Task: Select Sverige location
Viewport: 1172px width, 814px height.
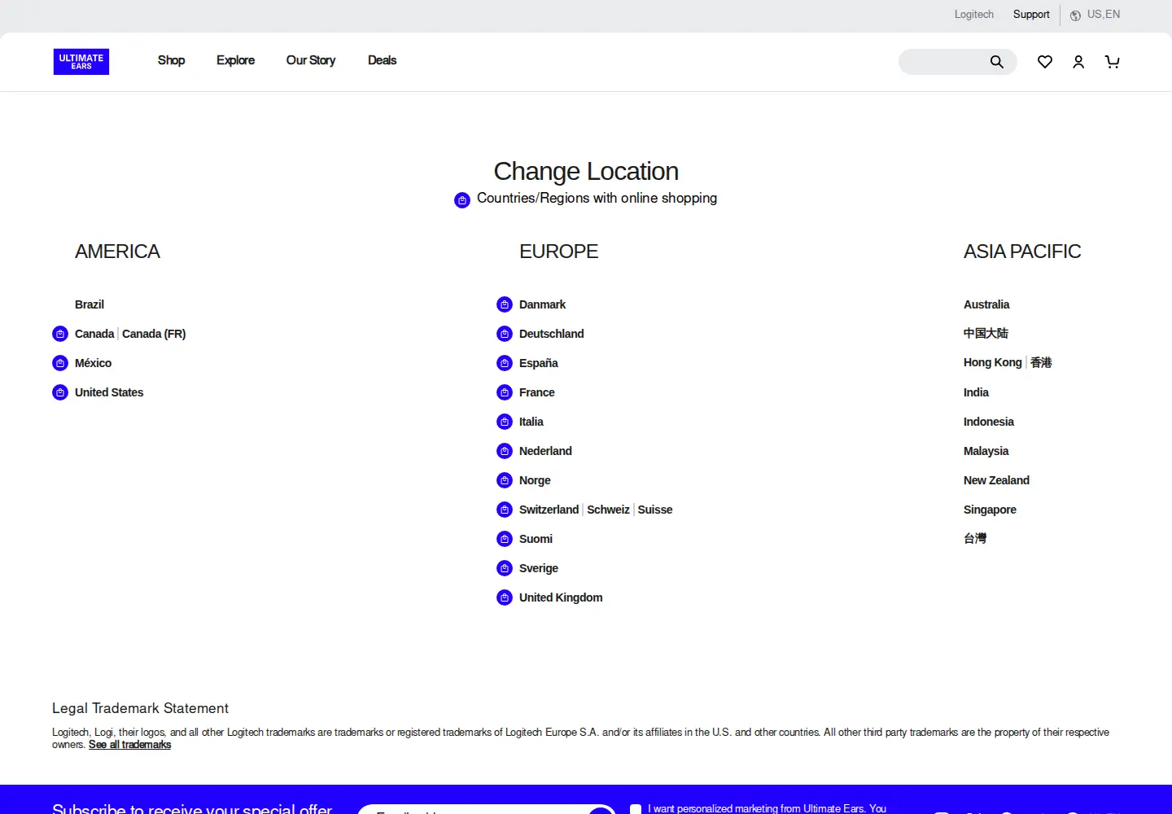Action: click(539, 568)
